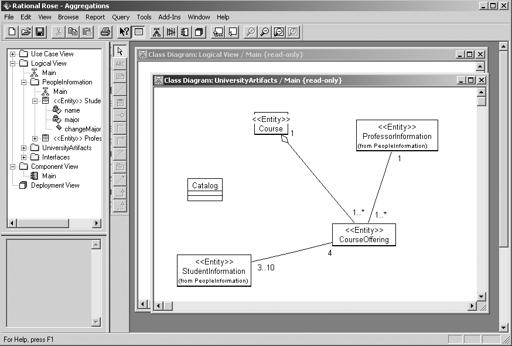Select the CourseOffering class box
This screenshot has height=346, width=512.
(364, 235)
